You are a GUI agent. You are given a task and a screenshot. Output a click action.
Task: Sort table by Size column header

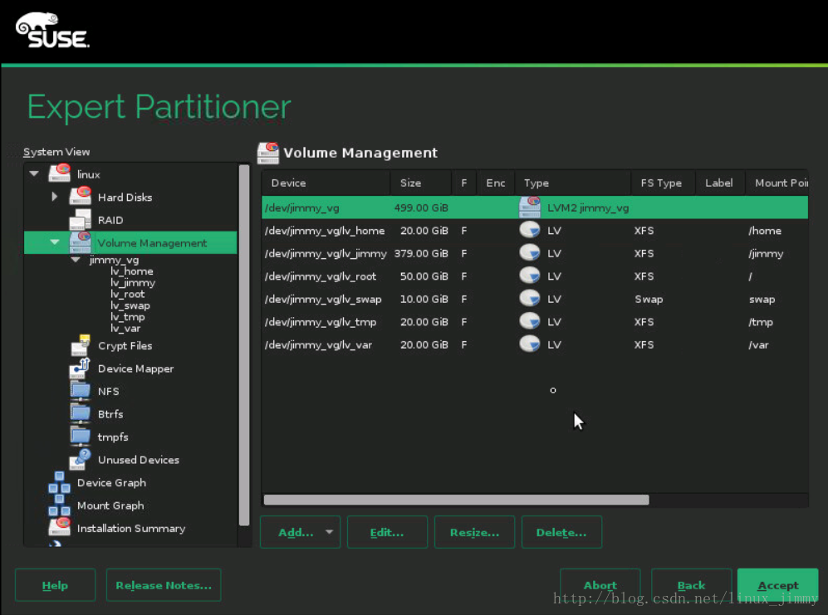tap(421, 183)
